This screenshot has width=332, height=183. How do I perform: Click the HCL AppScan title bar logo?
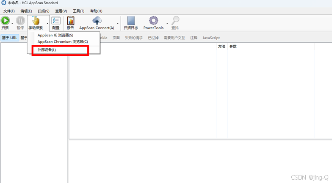3,3
